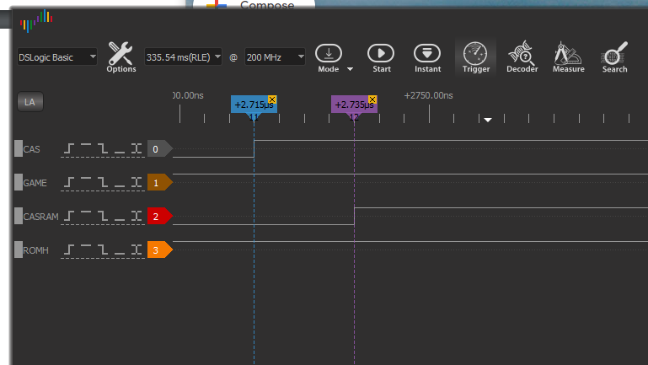This screenshot has height=365, width=648.
Task: Select the GAME channel name
Action: 35,183
